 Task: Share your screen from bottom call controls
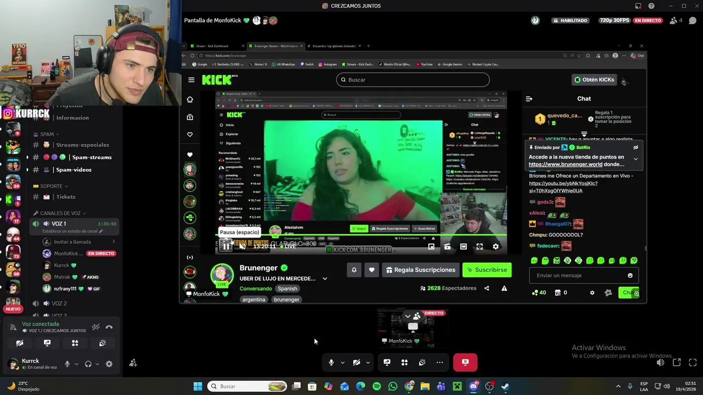pyautogui.click(x=387, y=362)
